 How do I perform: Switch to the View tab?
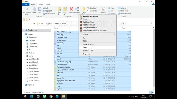(48, 5)
